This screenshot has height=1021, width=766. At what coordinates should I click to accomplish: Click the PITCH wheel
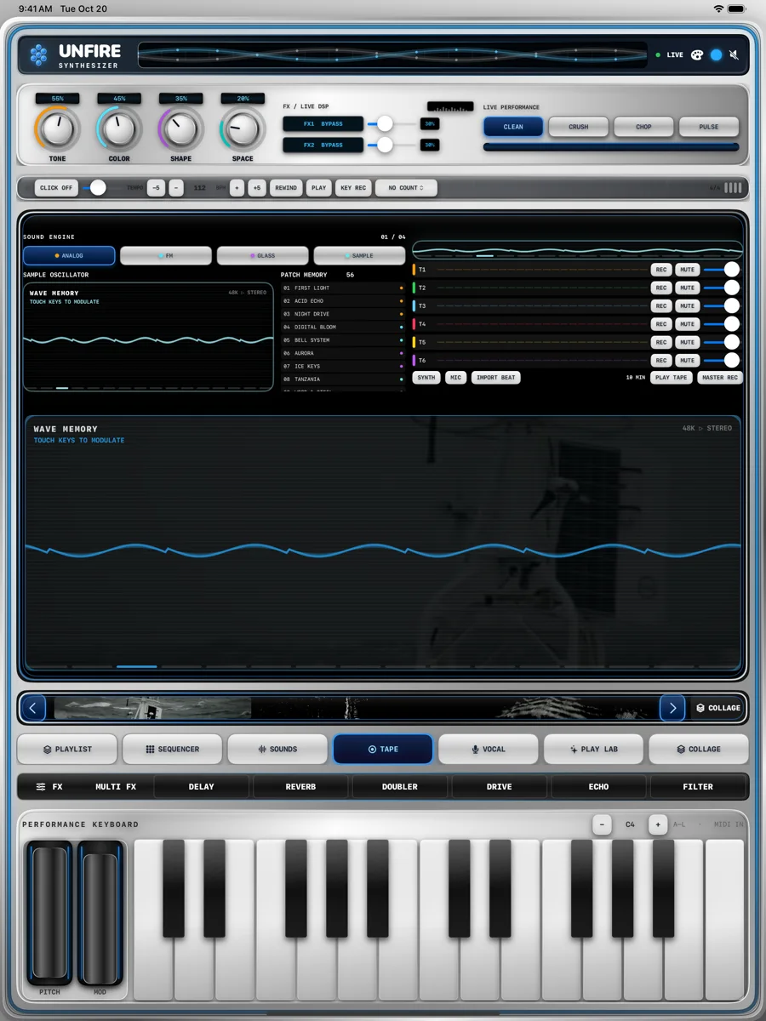(x=49, y=913)
